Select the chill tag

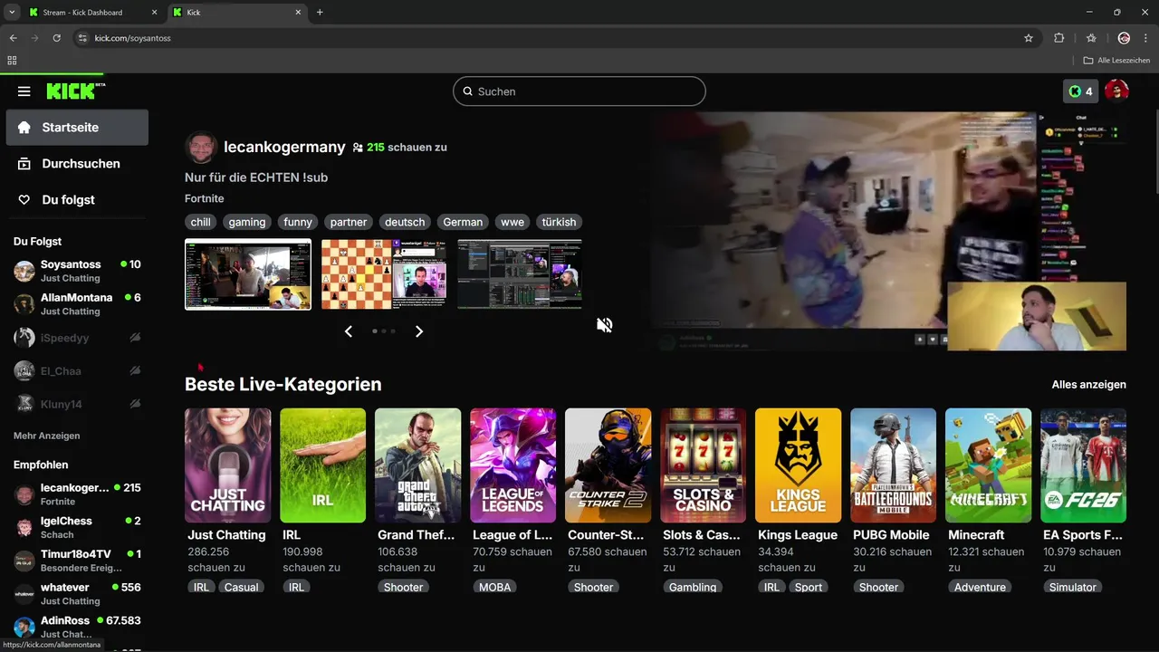(200, 222)
